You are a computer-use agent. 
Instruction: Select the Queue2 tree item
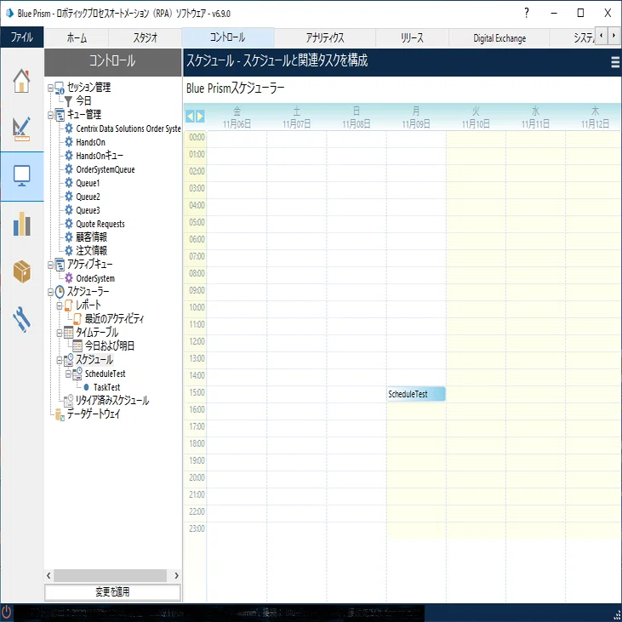point(88,197)
